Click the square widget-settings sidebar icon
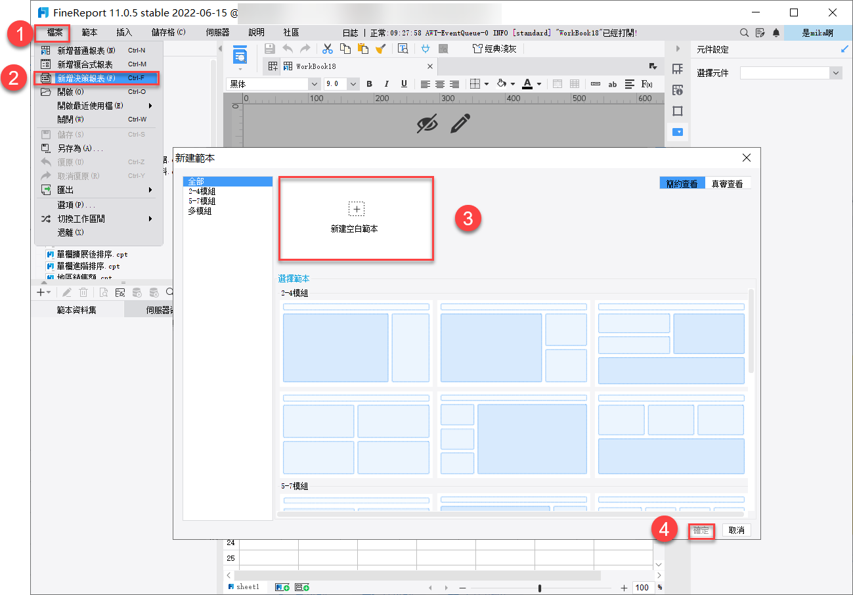 [x=678, y=111]
